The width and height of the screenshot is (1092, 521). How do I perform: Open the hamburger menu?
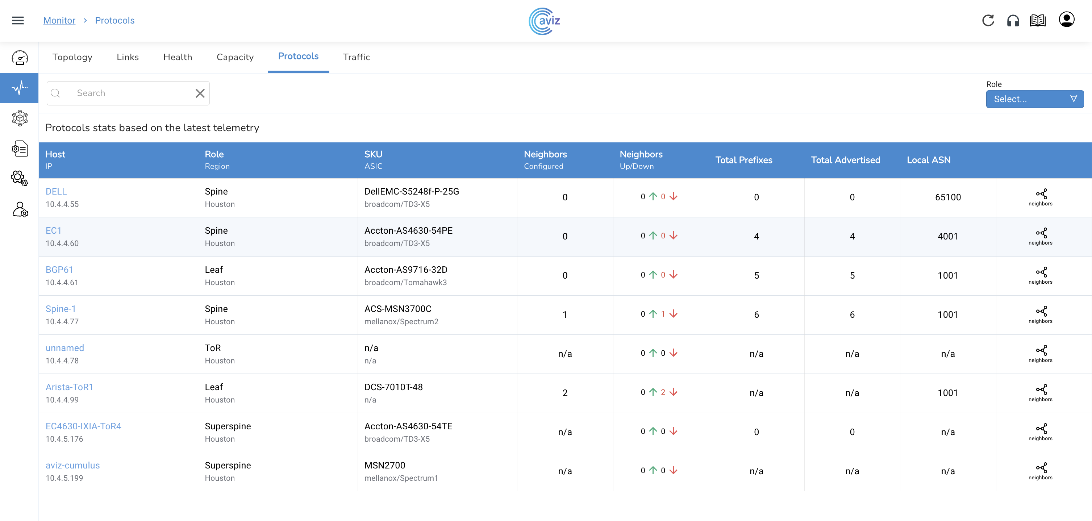[18, 20]
